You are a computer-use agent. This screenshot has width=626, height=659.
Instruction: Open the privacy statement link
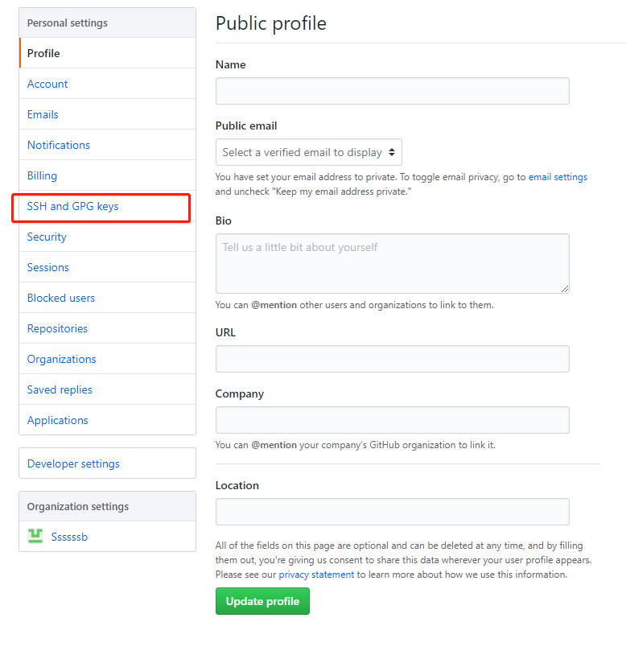pyautogui.click(x=316, y=575)
